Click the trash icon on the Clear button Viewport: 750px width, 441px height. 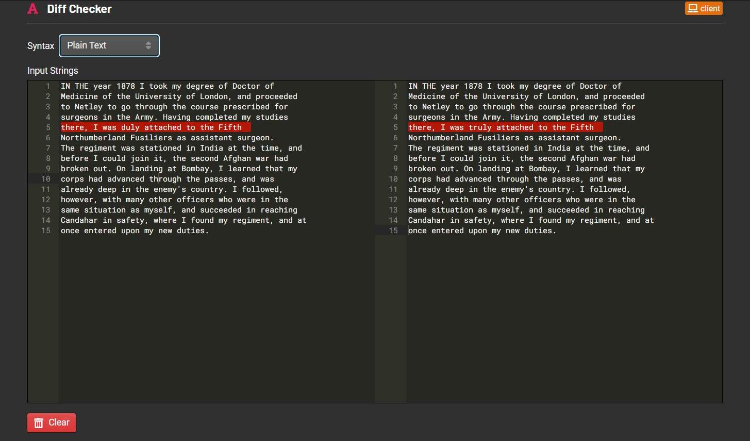click(x=39, y=422)
